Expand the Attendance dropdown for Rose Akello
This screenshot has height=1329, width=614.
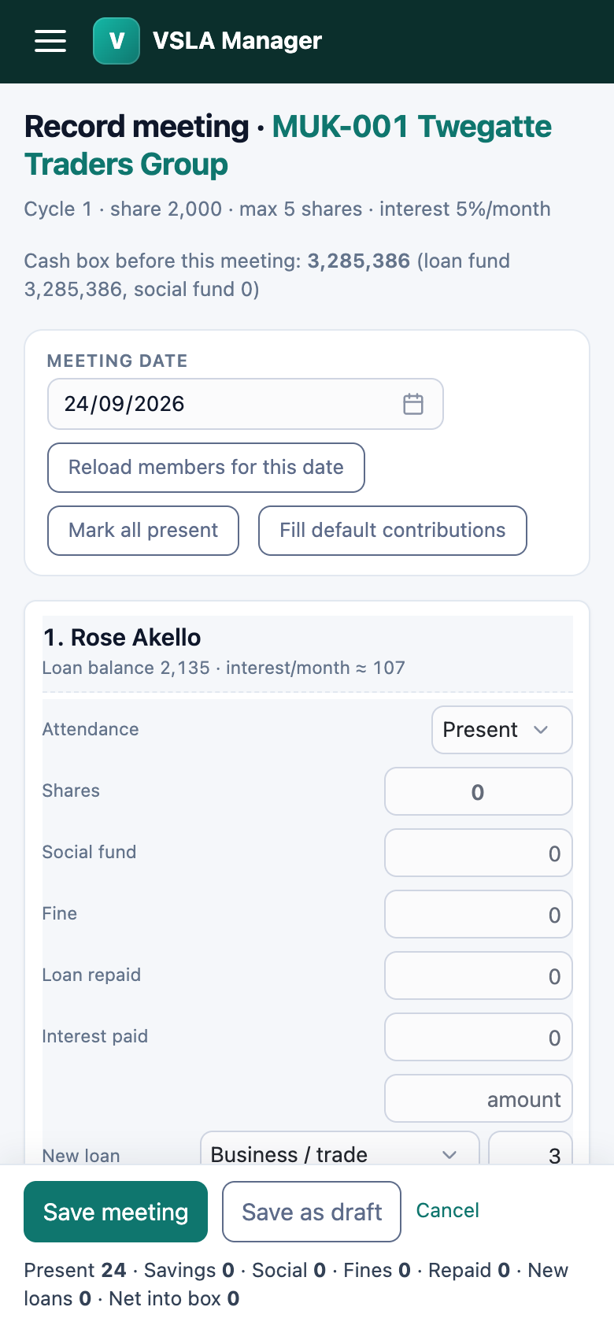pyautogui.click(x=502, y=730)
